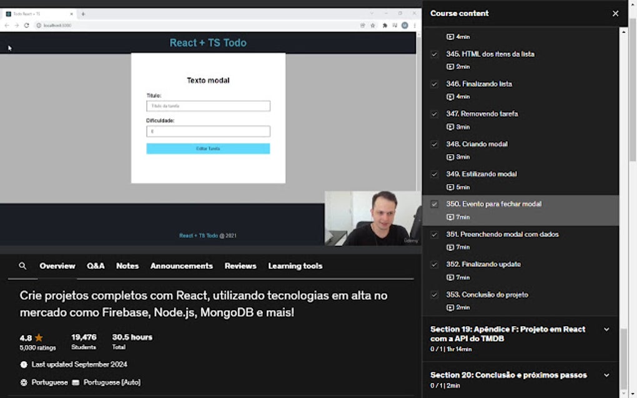Screen dimensions: 637x398
Task: Expand Section 20 Conclusão e próximos passos
Action: [x=606, y=375]
